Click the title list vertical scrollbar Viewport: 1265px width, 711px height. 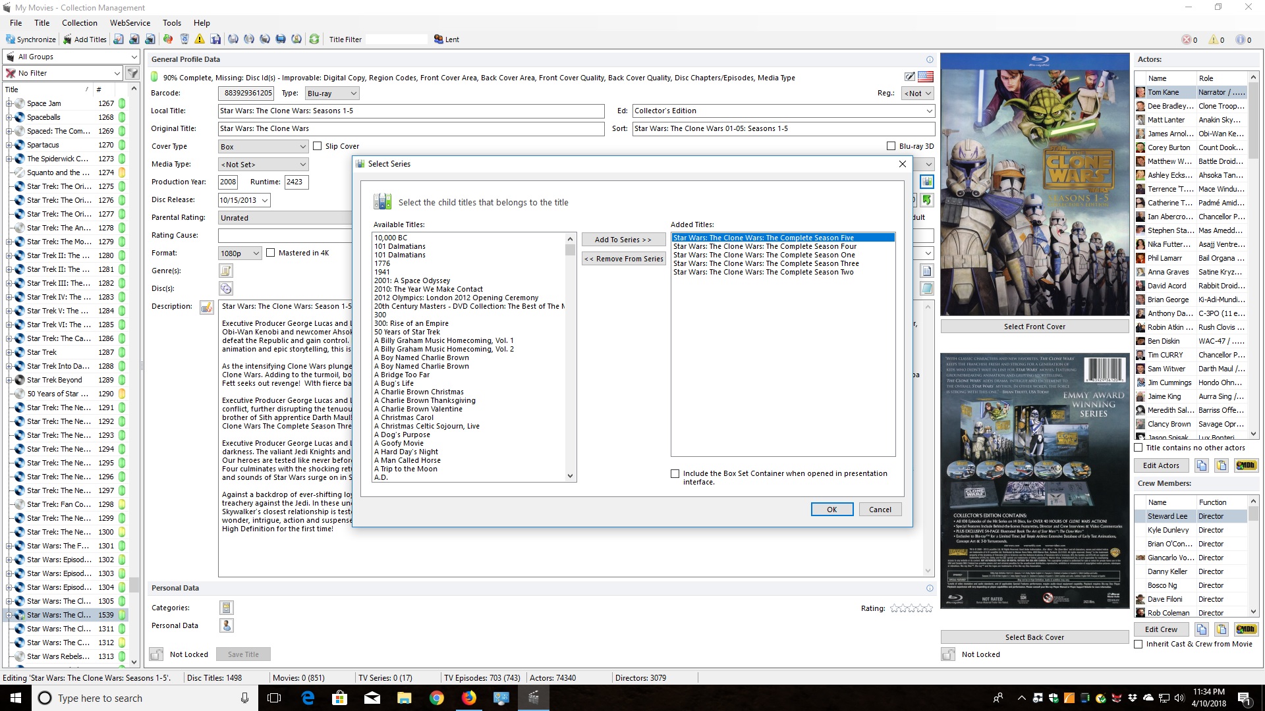pyautogui.click(x=134, y=375)
